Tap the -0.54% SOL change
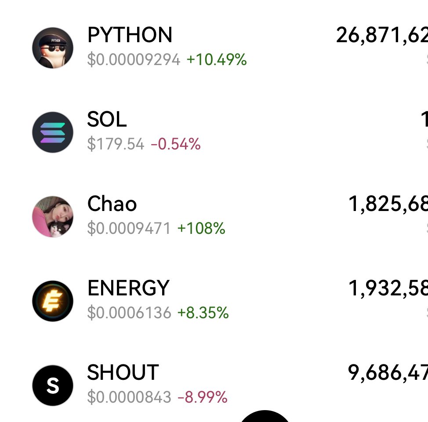 click(x=176, y=144)
